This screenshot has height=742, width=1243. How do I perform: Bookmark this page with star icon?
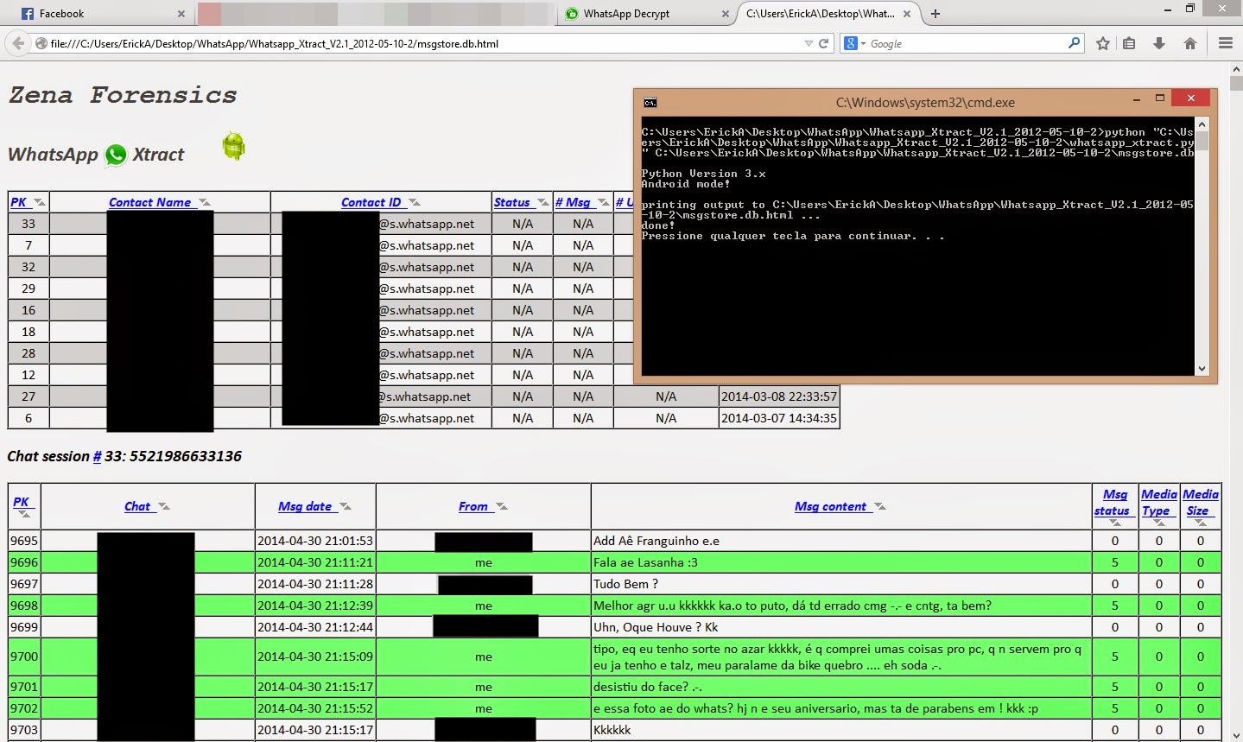[x=1102, y=43]
